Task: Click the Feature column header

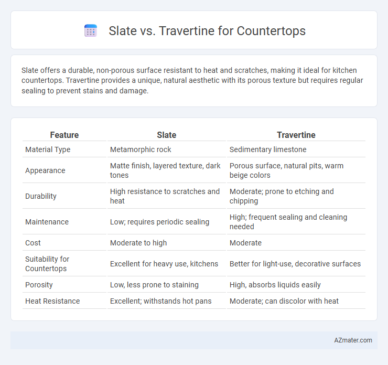Action: pyautogui.click(x=64, y=135)
